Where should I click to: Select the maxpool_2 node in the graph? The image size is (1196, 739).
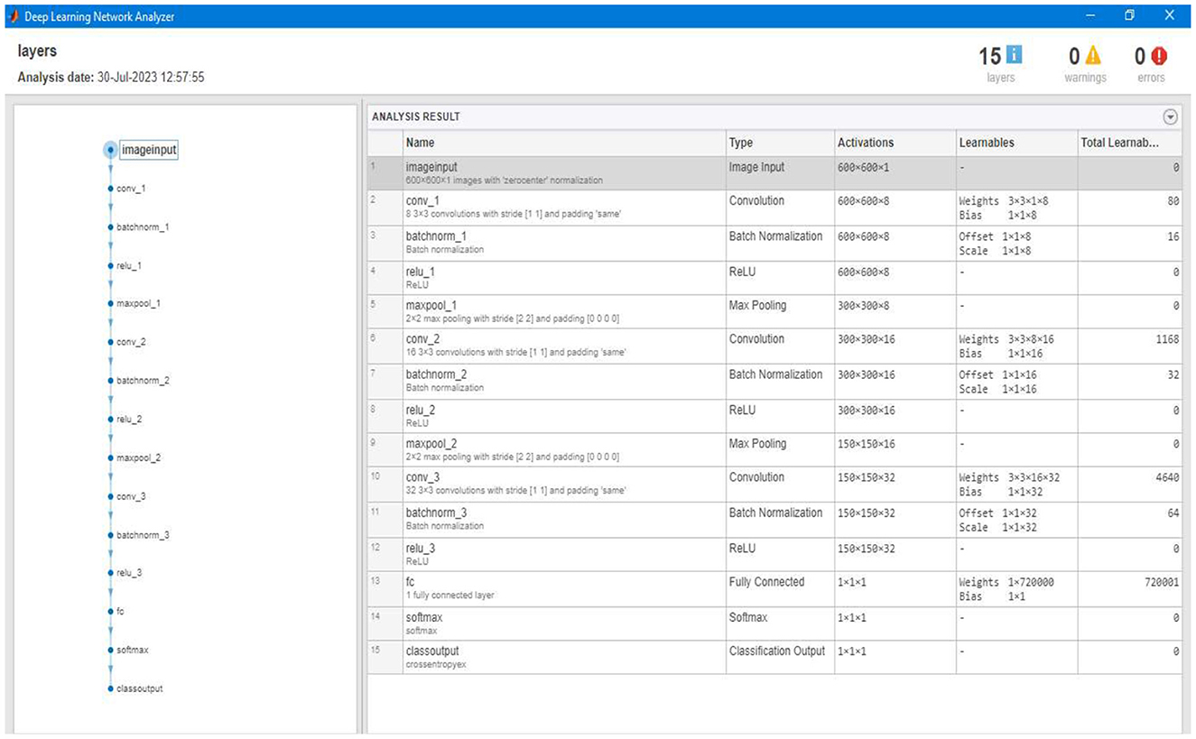point(138,457)
